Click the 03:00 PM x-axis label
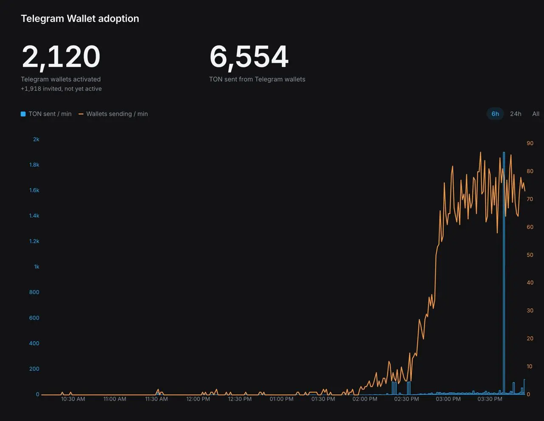The image size is (544, 421). (x=448, y=399)
